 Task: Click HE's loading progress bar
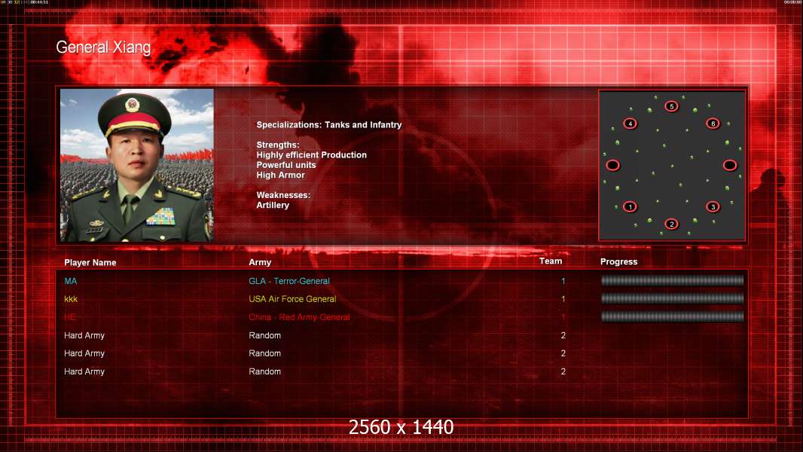tap(672, 317)
